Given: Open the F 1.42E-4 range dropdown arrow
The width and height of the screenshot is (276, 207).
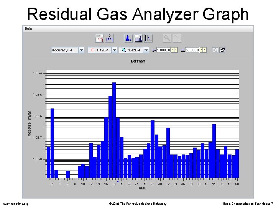Looking at the screenshot, I should click(114, 50).
